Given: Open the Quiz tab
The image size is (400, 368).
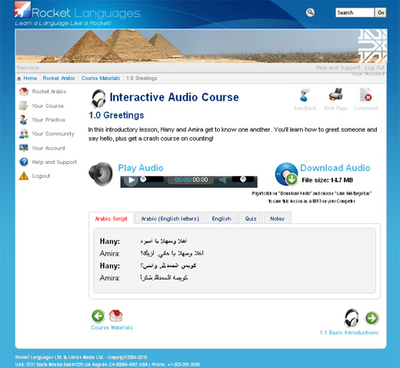Looking at the screenshot, I should pyautogui.click(x=251, y=219).
